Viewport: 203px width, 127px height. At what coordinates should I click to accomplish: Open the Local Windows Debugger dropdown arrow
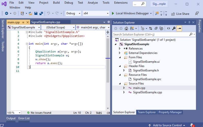point(151,13)
